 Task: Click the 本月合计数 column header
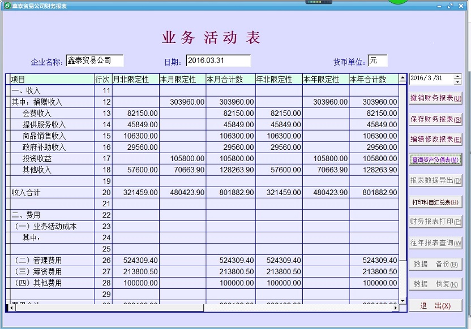click(230, 79)
